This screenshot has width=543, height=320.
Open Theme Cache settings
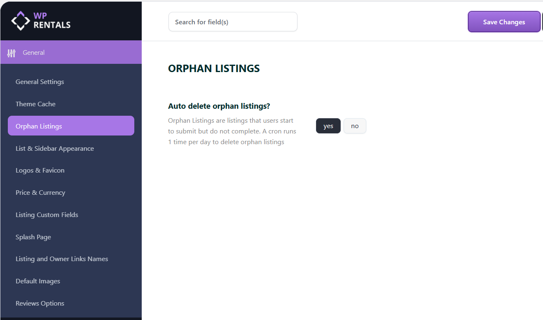pyautogui.click(x=35, y=104)
